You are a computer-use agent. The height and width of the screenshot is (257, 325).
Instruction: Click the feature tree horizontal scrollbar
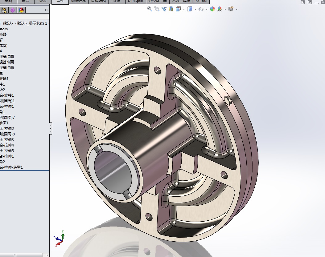(x=21, y=255)
